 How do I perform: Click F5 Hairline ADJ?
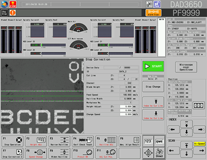[x=106, y=141]
